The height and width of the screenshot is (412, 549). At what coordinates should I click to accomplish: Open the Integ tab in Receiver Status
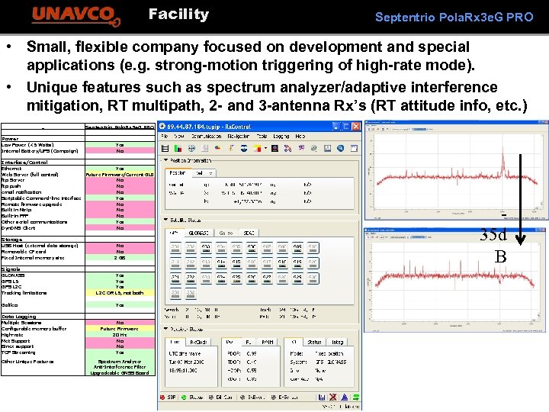(338, 342)
